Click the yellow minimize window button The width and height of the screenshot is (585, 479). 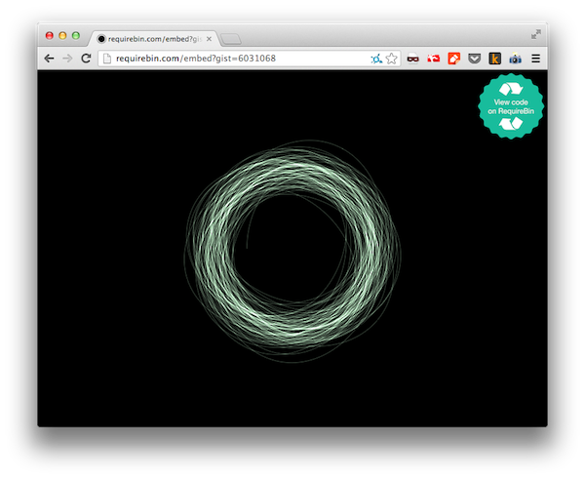click(x=62, y=35)
